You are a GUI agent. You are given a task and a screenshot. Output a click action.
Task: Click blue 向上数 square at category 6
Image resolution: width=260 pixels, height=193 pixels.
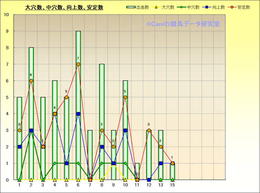(x=78, y=114)
